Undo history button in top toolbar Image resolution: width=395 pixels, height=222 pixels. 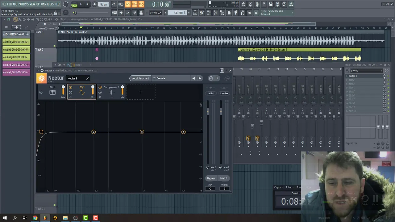tap(243, 4)
